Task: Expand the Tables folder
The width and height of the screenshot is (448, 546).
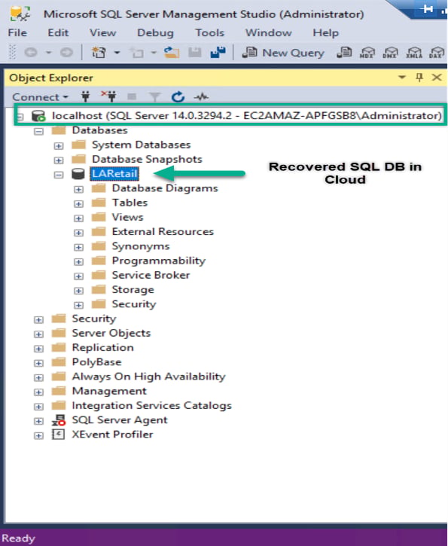Action: tap(78, 203)
